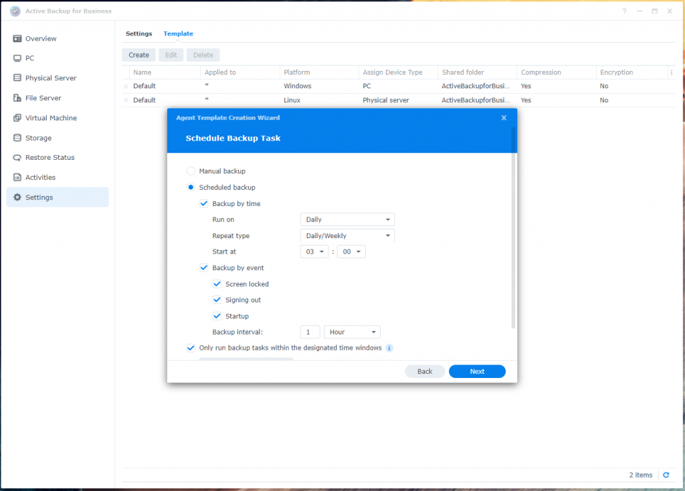This screenshot has height=491, width=685.
Task: Open the PC section in sidebar
Action: pos(58,58)
